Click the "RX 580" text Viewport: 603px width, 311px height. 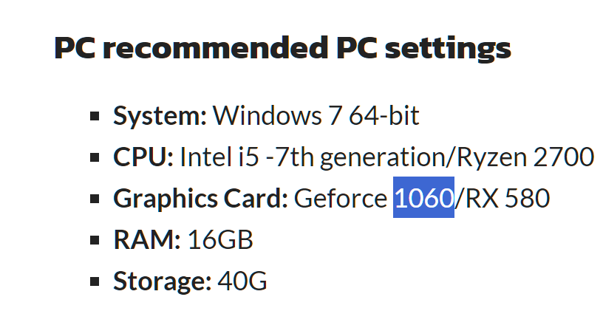click(505, 199)
